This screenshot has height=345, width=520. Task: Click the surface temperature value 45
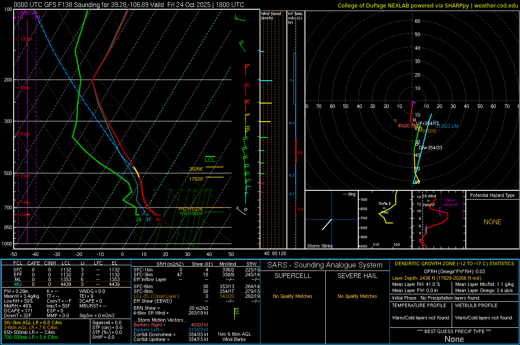click(159, 219)
